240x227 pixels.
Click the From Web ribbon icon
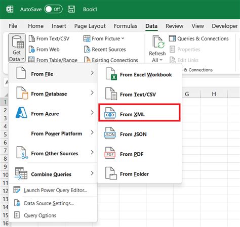[31, 50]
